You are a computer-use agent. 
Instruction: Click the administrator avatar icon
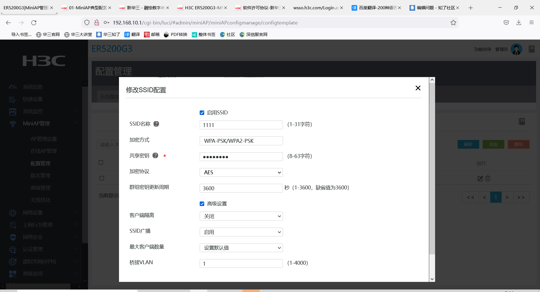(516, 49)
